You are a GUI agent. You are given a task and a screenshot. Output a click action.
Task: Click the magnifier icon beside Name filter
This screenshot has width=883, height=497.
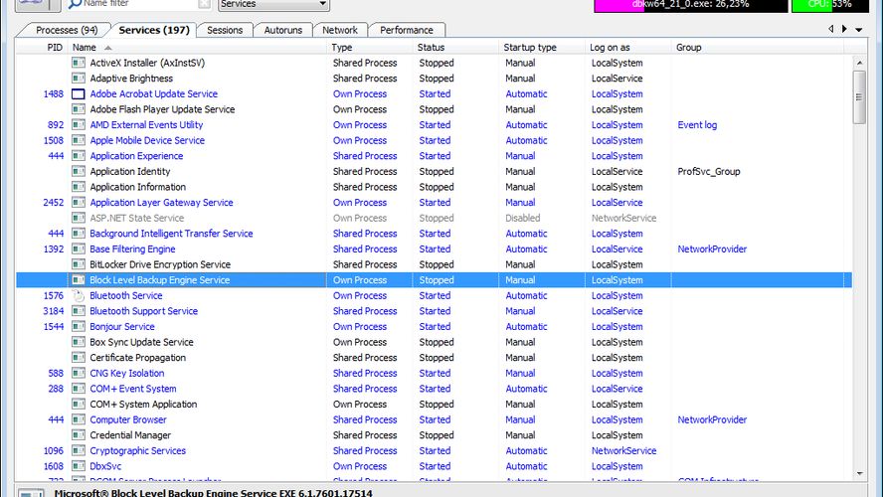pyautogui.click(x=76, y=4)
